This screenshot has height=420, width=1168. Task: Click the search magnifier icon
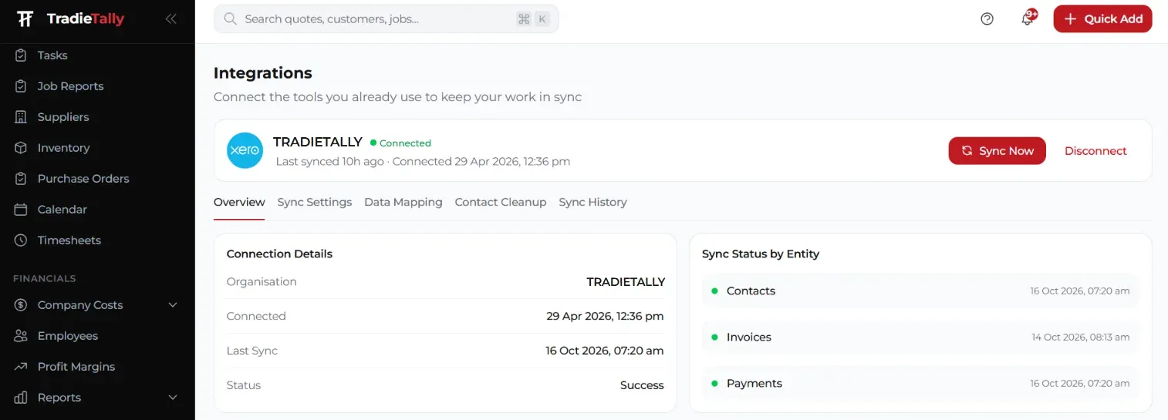[230, 19]
